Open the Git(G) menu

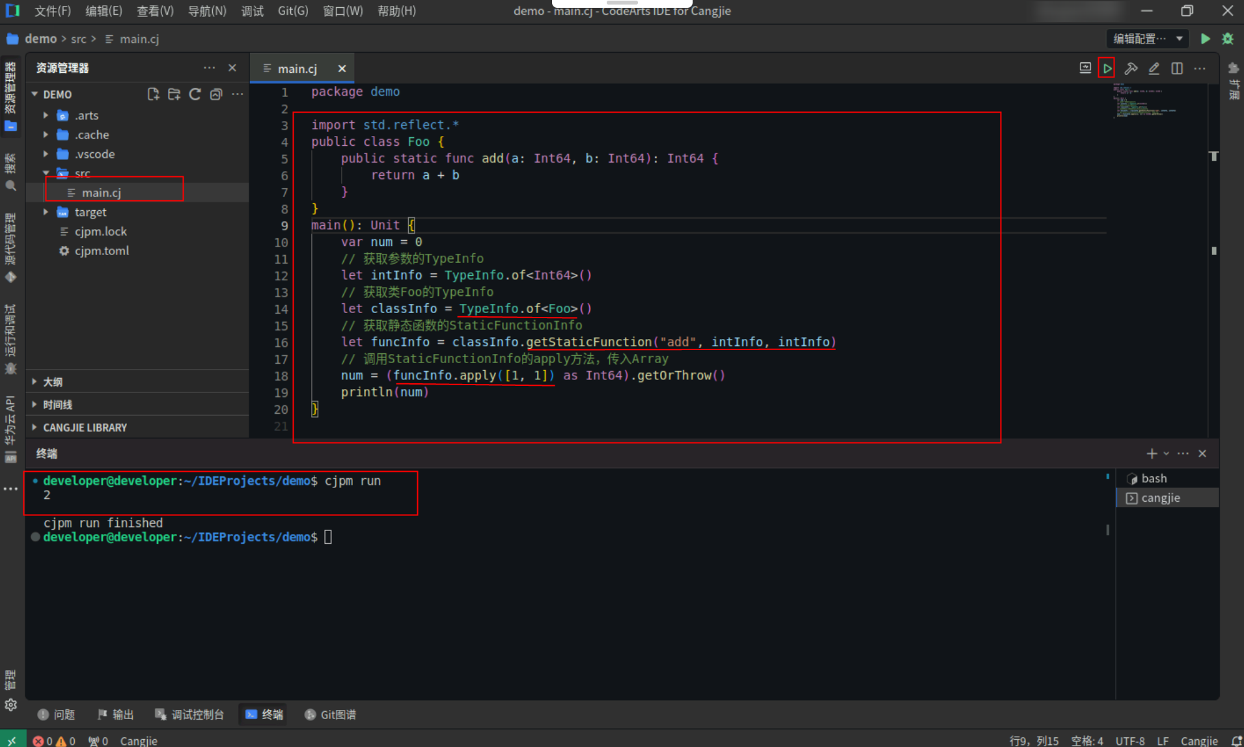293,11
